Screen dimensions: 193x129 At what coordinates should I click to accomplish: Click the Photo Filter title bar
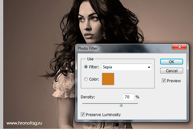point(124,48)
